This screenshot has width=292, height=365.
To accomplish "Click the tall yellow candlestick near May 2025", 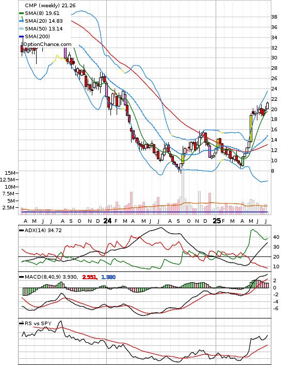I will coord(251,128).
